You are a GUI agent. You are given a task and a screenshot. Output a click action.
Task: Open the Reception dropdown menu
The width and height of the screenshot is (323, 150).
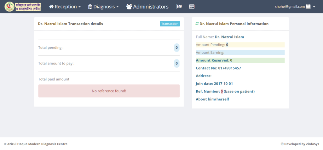65,7
